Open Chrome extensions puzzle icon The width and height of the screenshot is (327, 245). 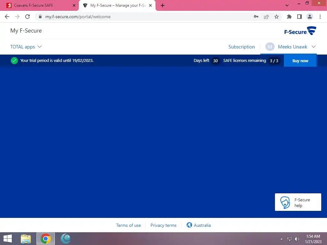click(289, 17)
